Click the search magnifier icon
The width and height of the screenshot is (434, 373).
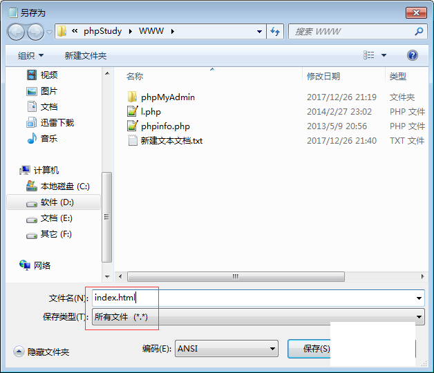[x=419, y=31]
